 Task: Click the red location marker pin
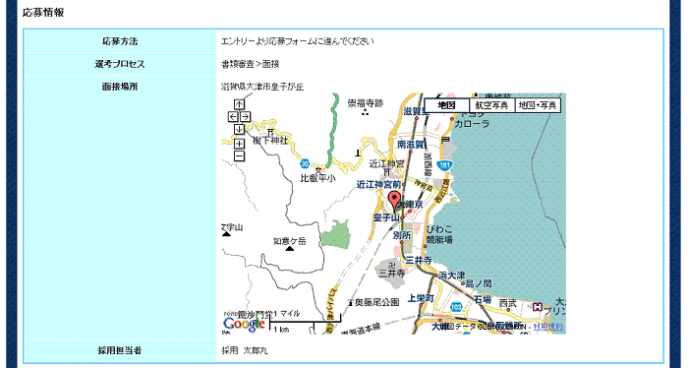coord(394,202)
